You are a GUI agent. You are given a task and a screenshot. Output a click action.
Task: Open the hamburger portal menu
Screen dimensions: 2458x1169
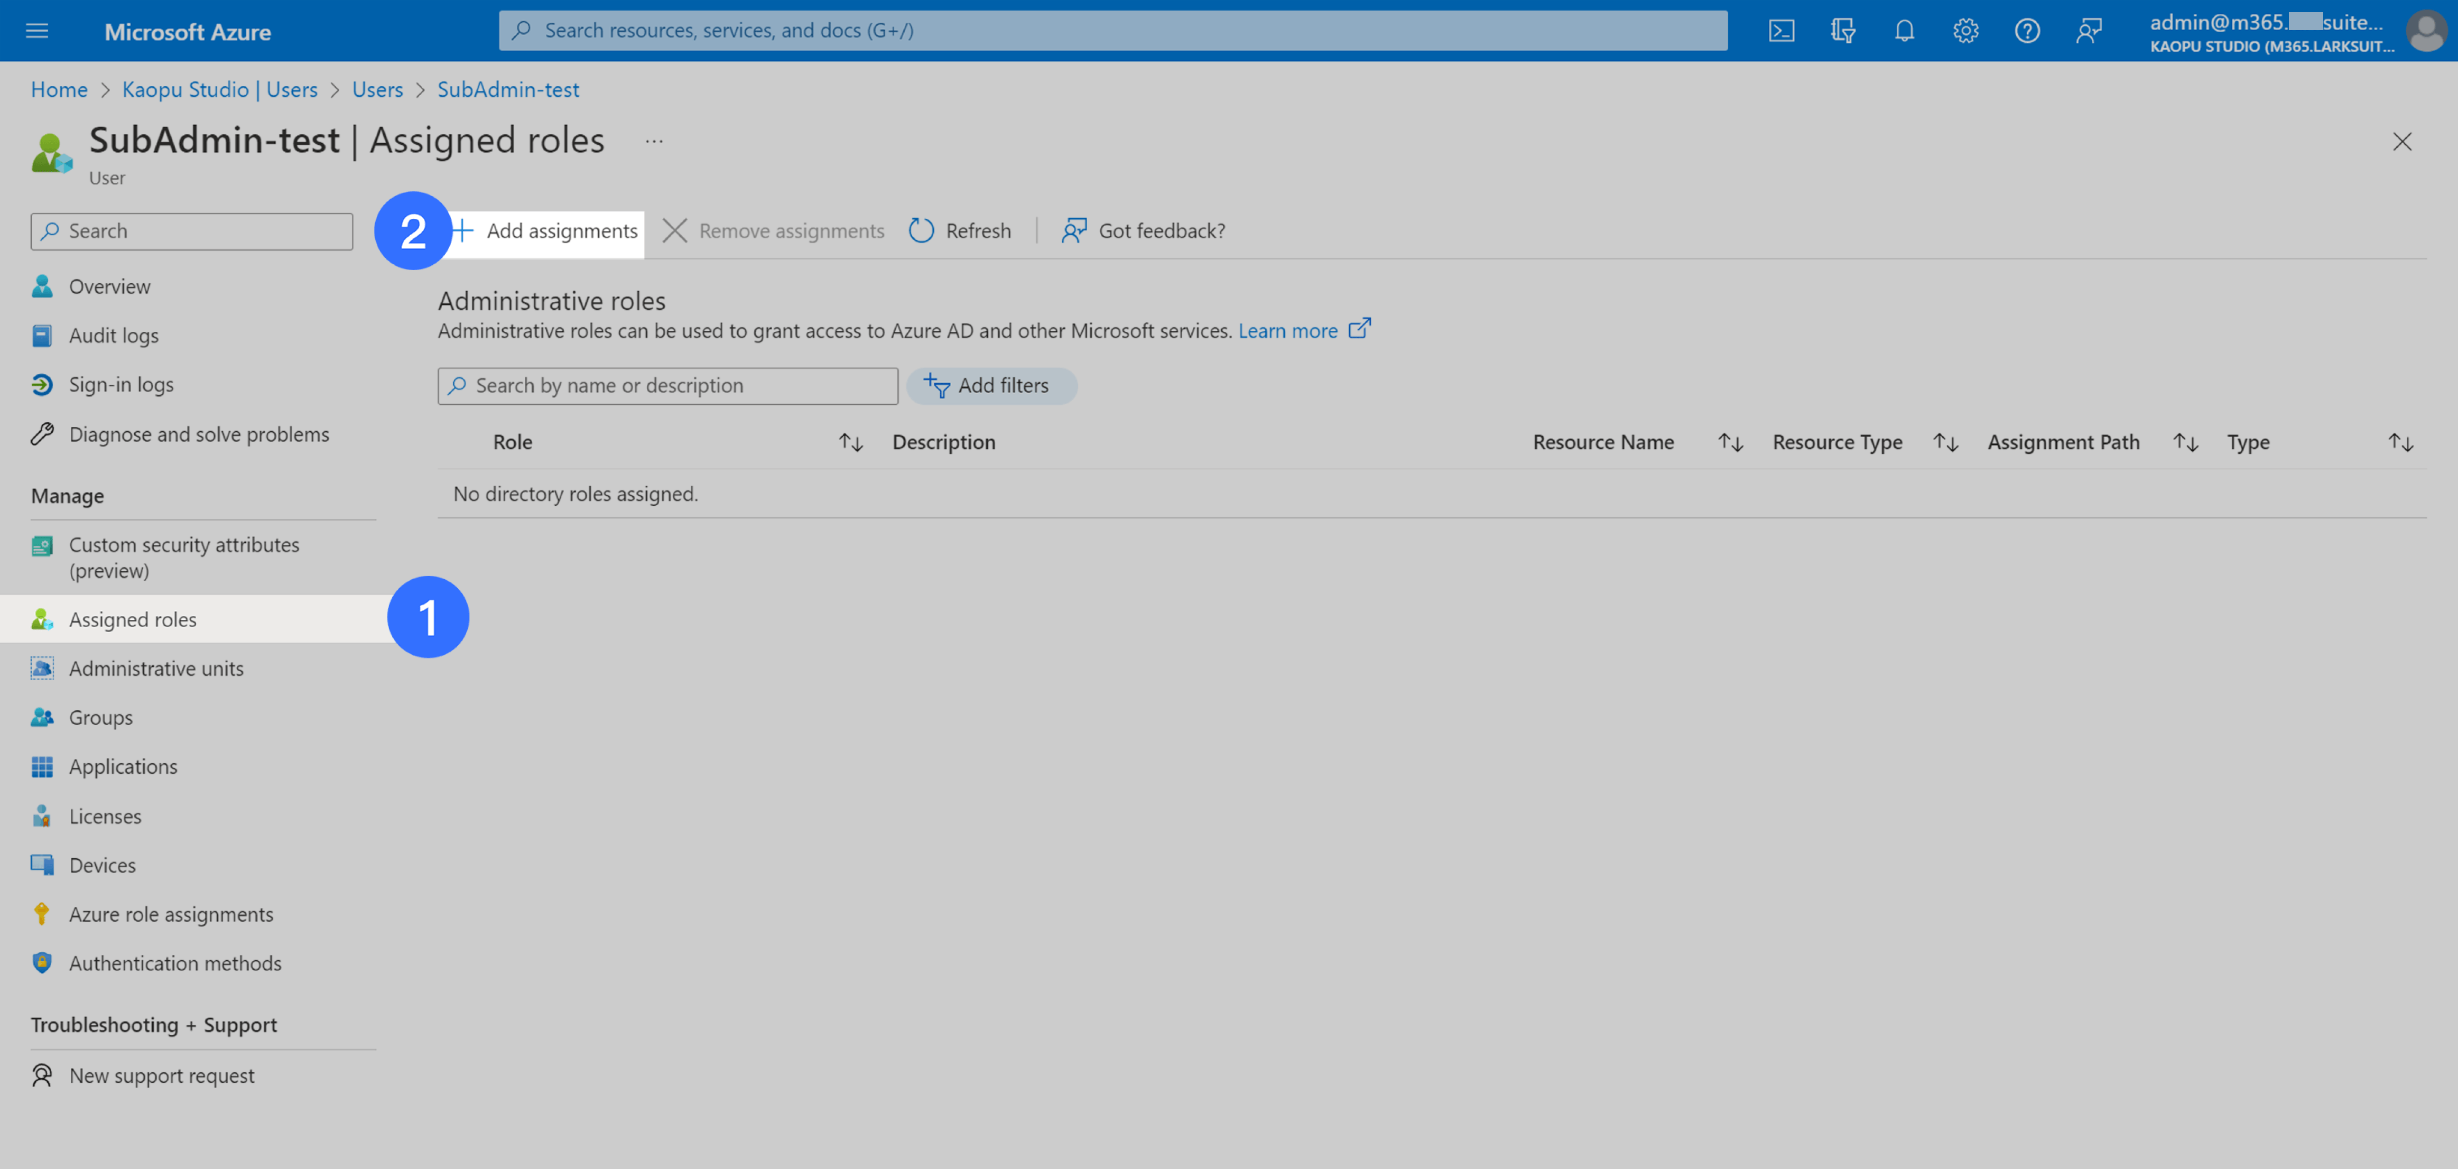[36, 30]
